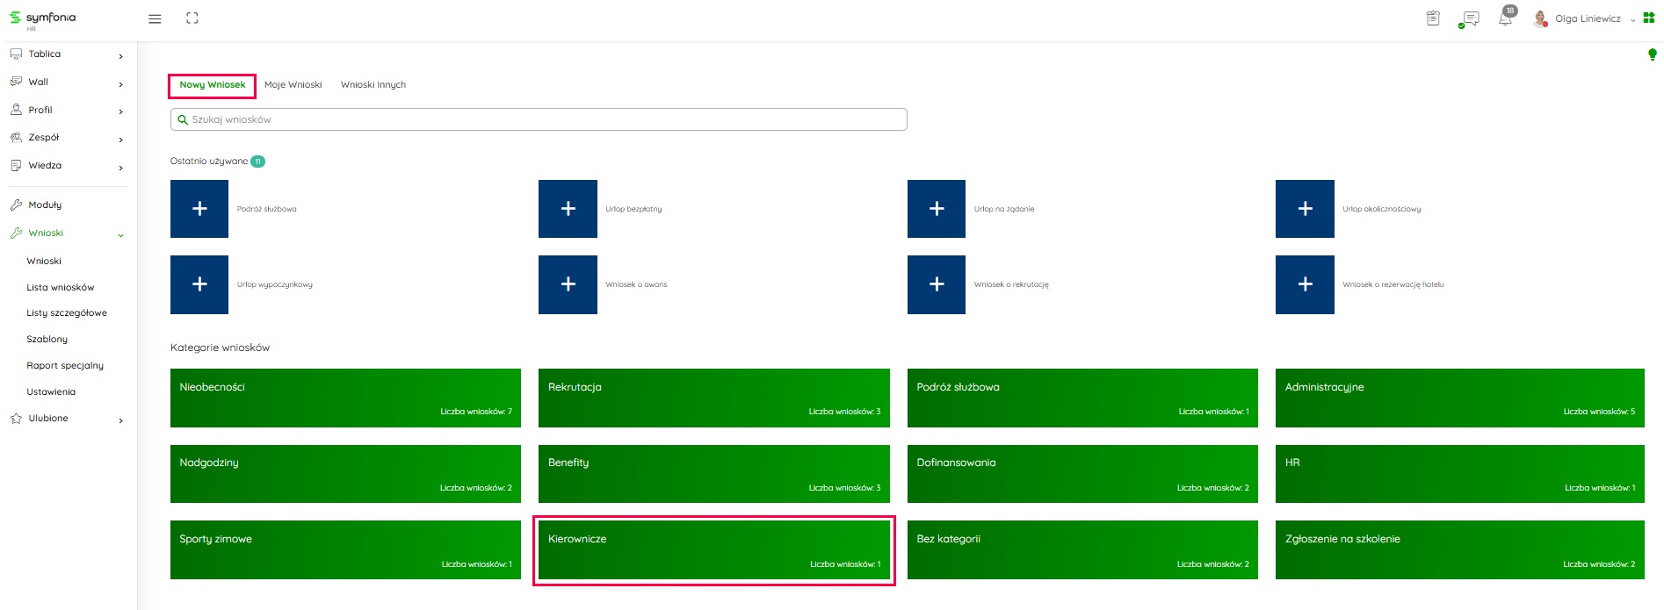Toggle fullscreen mode icon
The width and height of the screenshot is (1664, 610).
192,18
